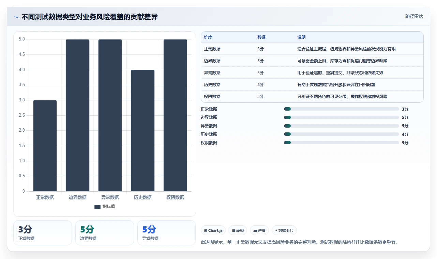The image size is (437, 259).
Task: Click the 数据卡片 chip
Action: [284, 230]
